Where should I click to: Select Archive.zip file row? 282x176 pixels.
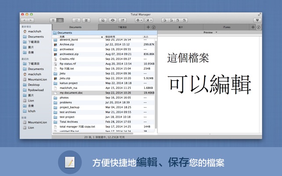click(104, 44)
